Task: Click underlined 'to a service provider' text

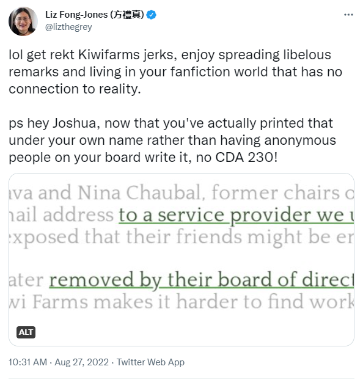Action: tap(171, 216)
